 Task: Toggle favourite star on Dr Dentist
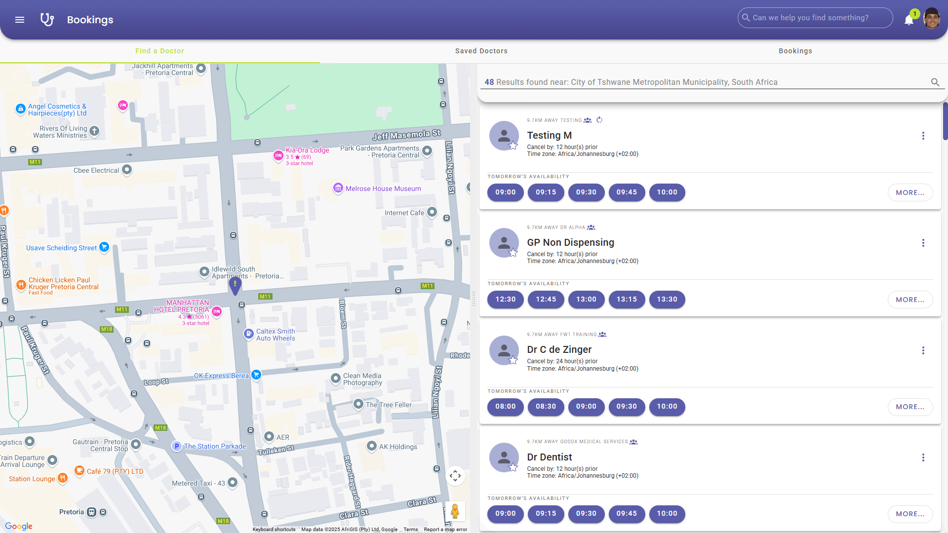click(513, 467)
